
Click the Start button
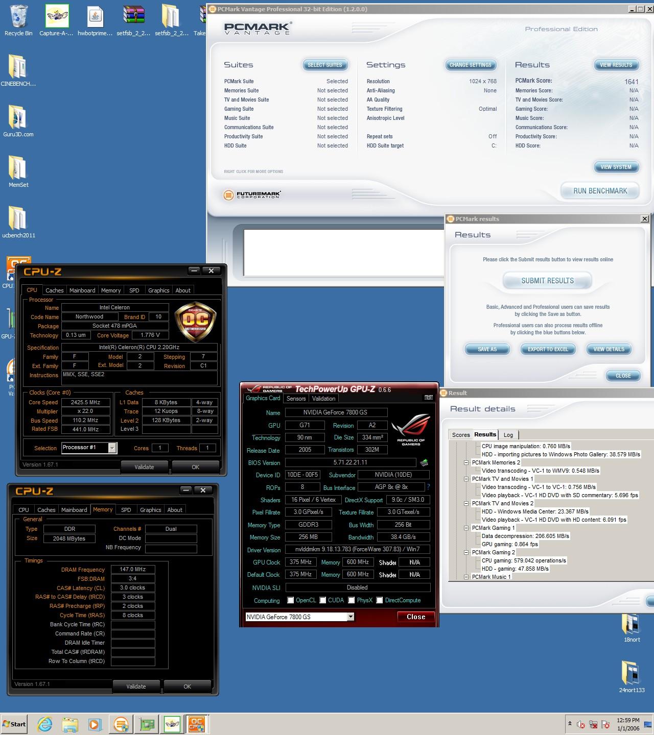point(14,724)
